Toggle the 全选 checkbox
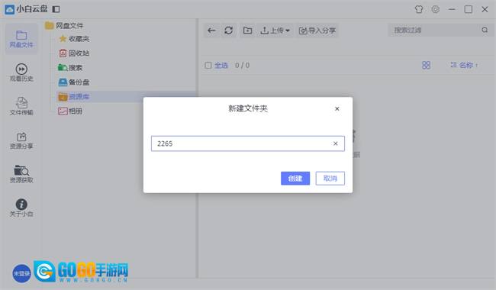 tap(208, 66)
